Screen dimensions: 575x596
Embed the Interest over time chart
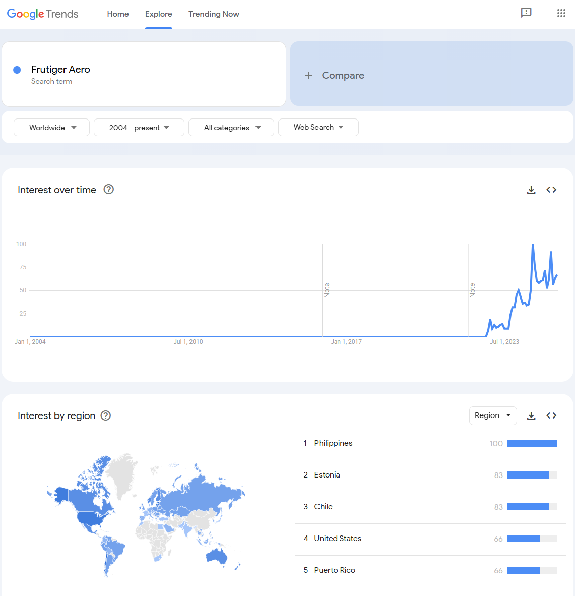coord(551,189)
